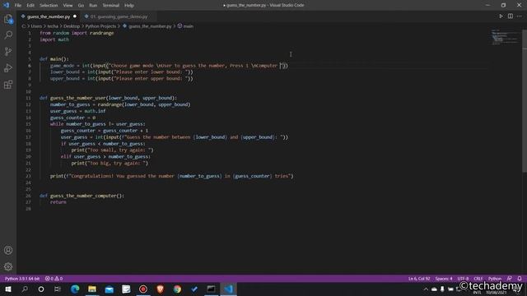Click Ln 6, Col 92 in the status bar
The image size is (527, 296).
(419, 279)
